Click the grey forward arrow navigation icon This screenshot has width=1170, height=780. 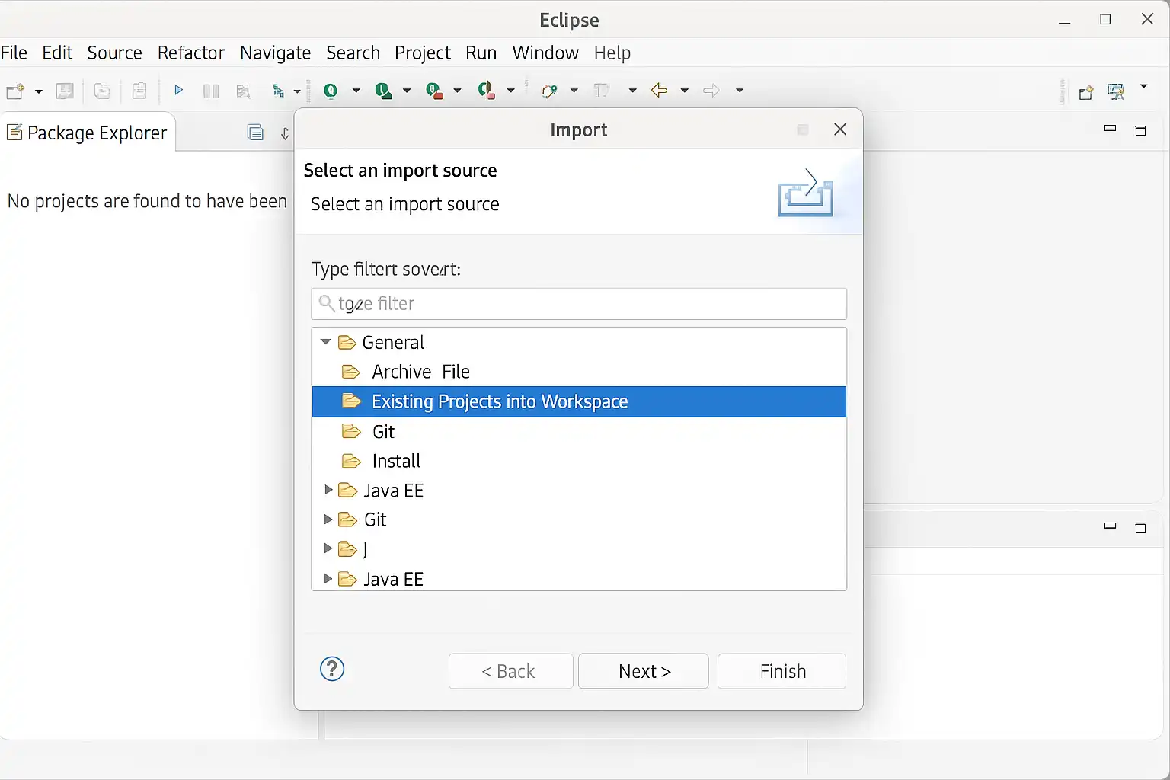(711, 91)
